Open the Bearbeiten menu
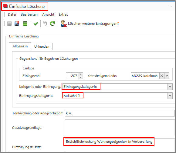 tap(29, 14)
